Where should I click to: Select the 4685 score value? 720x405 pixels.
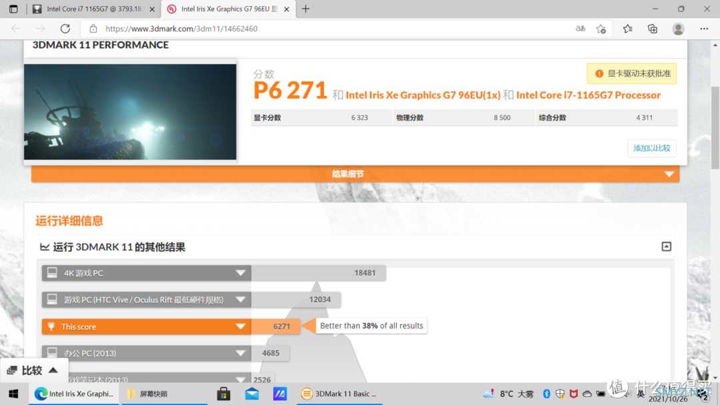pyautogui.click(x=271, y=353)
